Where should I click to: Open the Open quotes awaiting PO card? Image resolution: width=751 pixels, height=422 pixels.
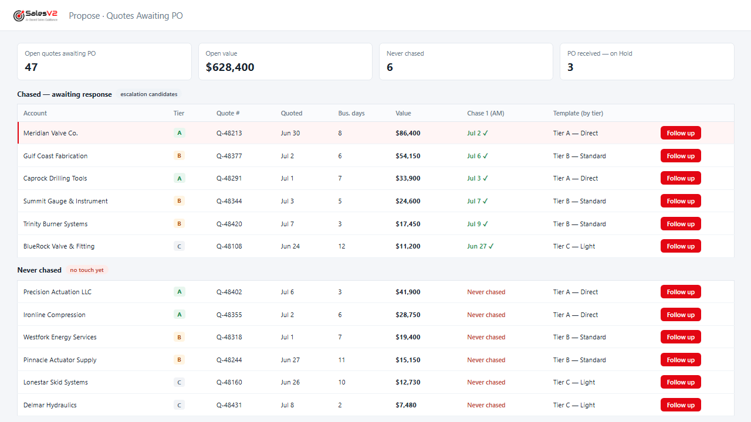point(104,62)
